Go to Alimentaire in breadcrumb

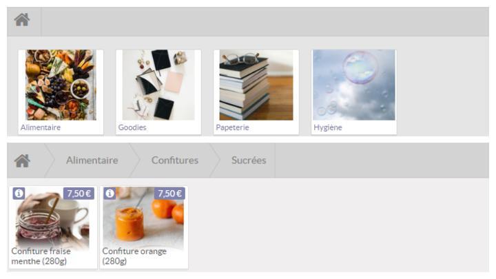click(x=92, y=161)
